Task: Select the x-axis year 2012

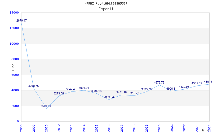Action: tap(59, 128)
